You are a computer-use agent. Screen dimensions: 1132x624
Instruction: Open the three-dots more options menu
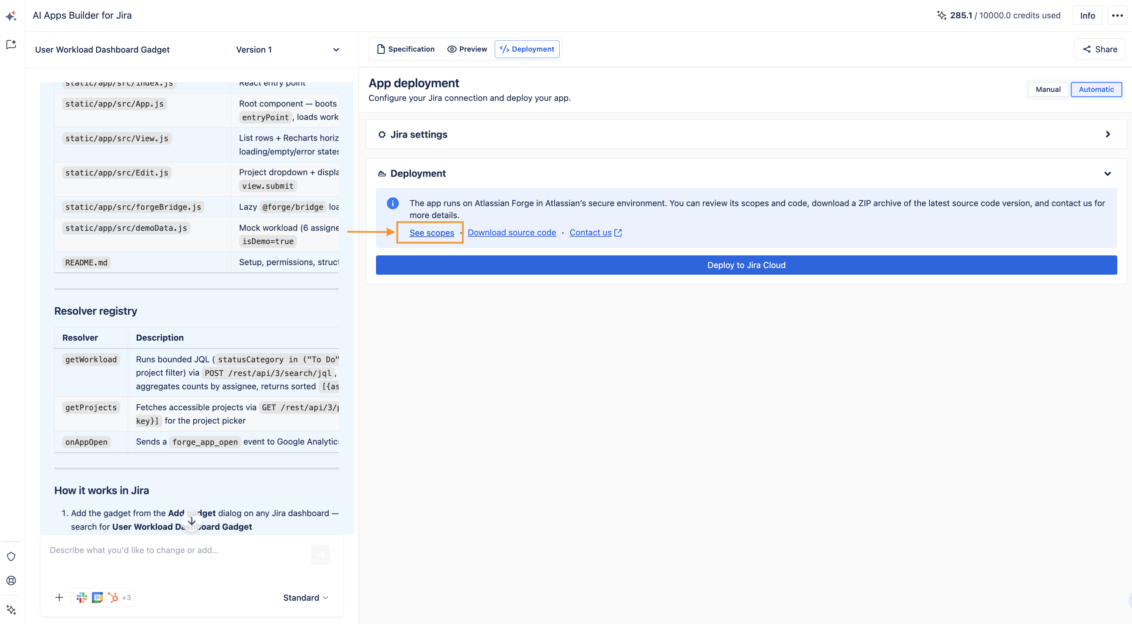(1117, 15)
